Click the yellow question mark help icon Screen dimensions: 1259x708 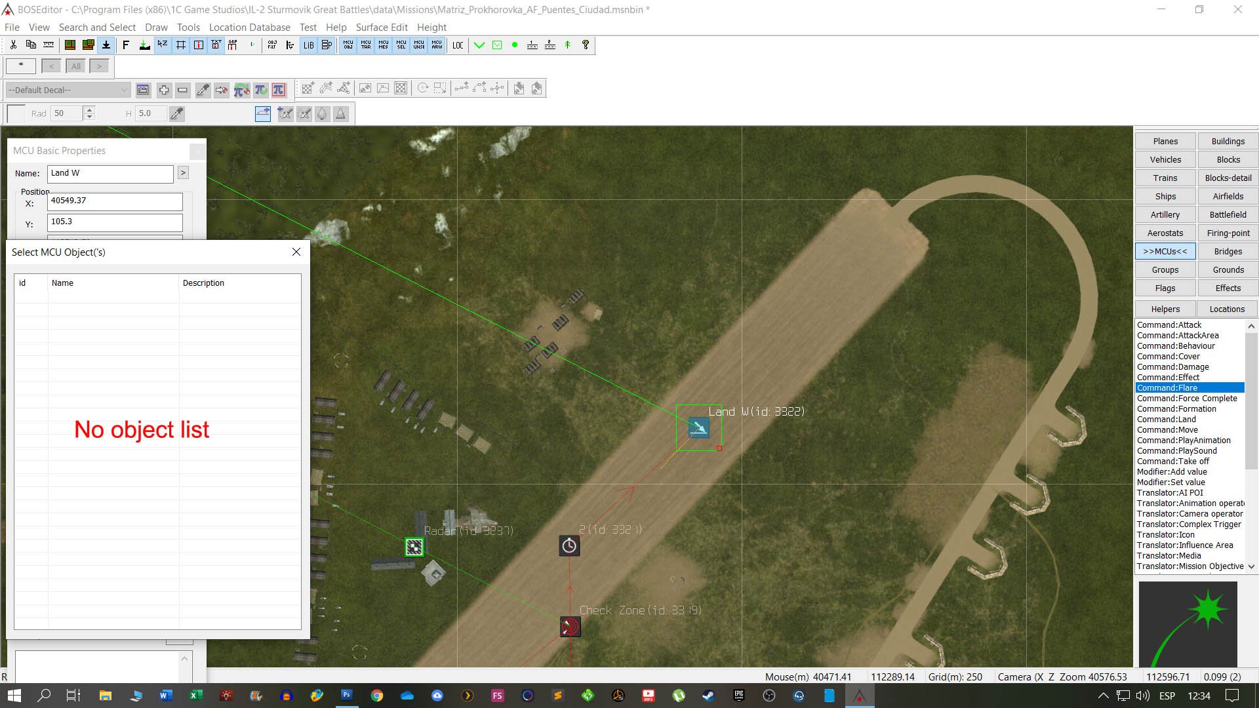[586, 45]
